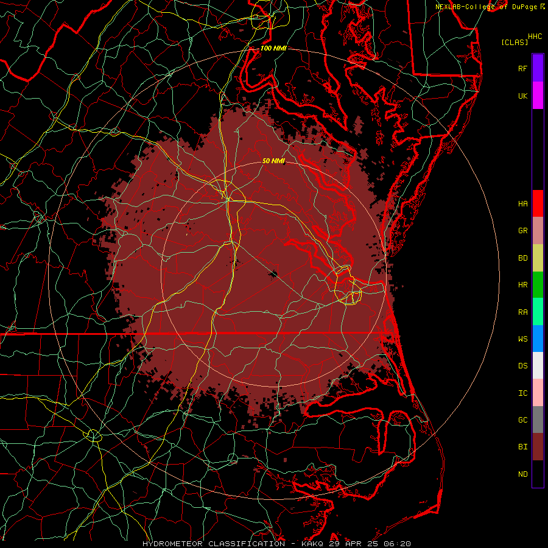The width and height of the screenshot is (548, 548).
Task: Click the "RF" legend label
Action: (x=522, y=68)
